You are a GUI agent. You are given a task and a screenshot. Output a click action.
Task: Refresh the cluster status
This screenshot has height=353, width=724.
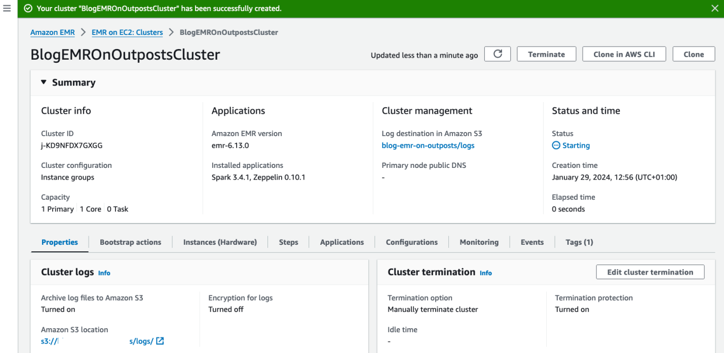[497, 54]
